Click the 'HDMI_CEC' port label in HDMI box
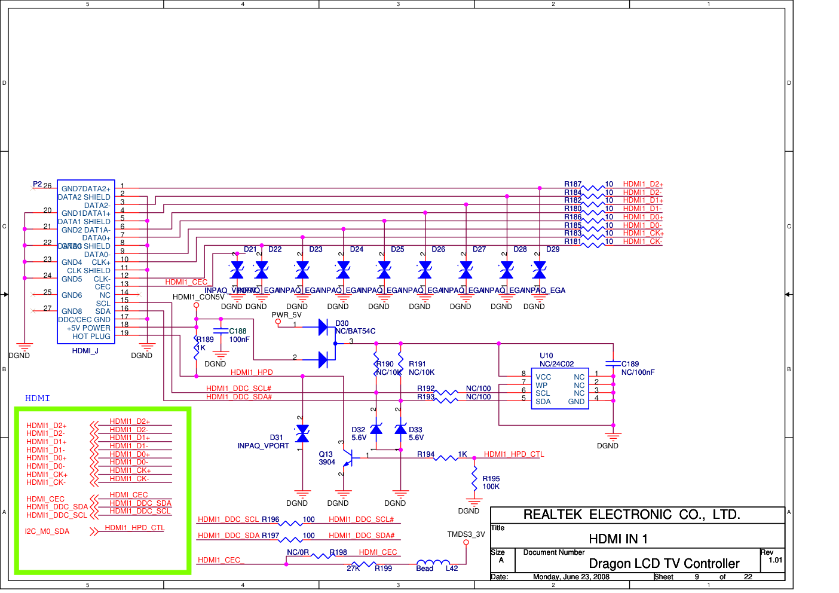This screenshot has width=839, height=593. pyautogui.click(x=45, y=499)
